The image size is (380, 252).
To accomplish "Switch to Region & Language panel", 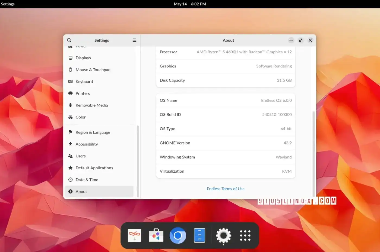I will pos(99,132).
